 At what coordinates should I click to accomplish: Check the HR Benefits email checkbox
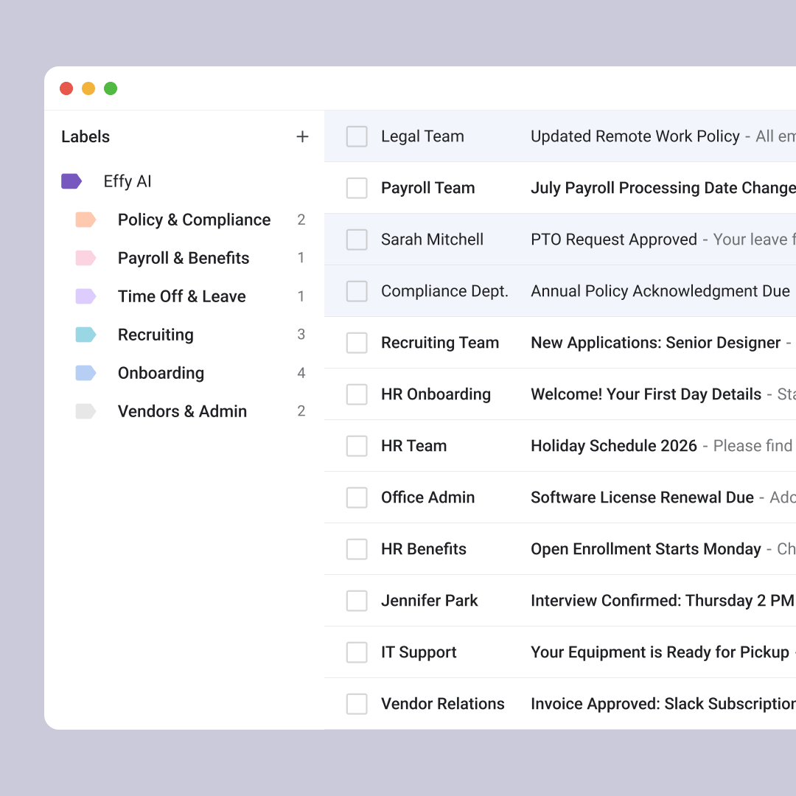pos(357,549)
